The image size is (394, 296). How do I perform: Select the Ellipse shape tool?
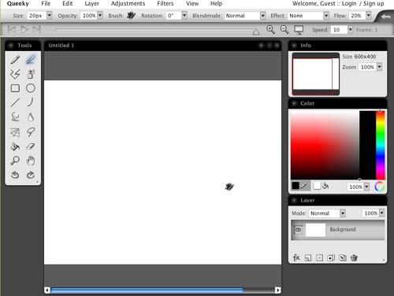(x=31, y=88)
